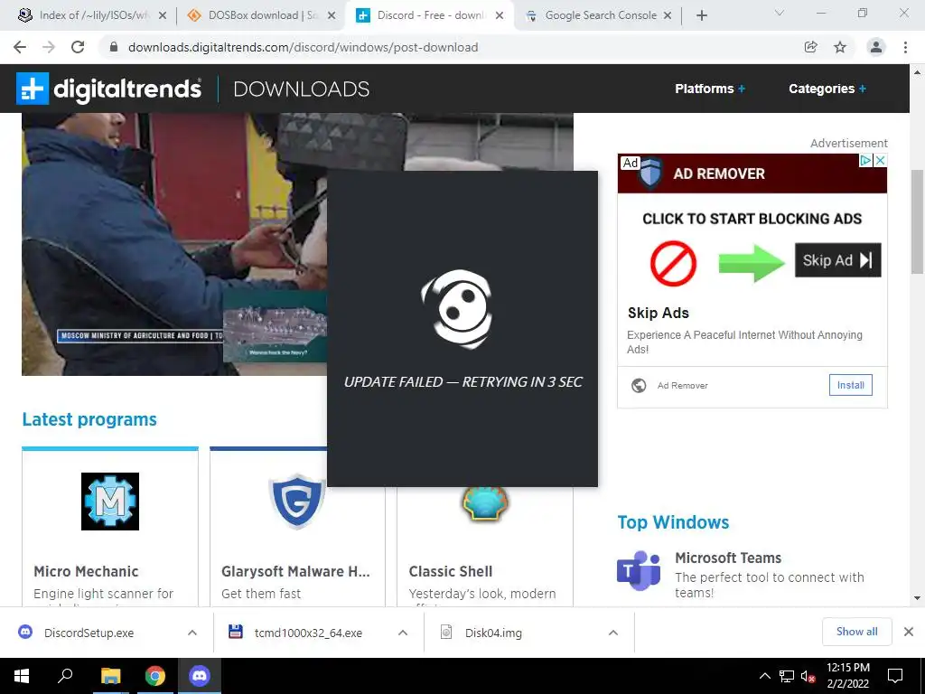The image size is (925, 694).
Task: Click the Skip Ad button in the ad
Action: coord(837,260)
